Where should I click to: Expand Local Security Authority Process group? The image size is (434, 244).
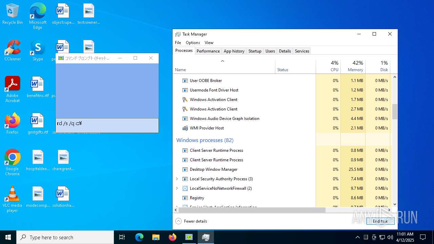[177, 179]
